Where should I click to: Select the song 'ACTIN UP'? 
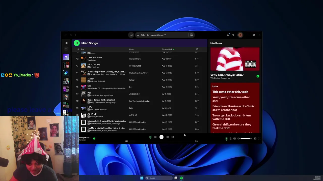(x=92, y=114)
